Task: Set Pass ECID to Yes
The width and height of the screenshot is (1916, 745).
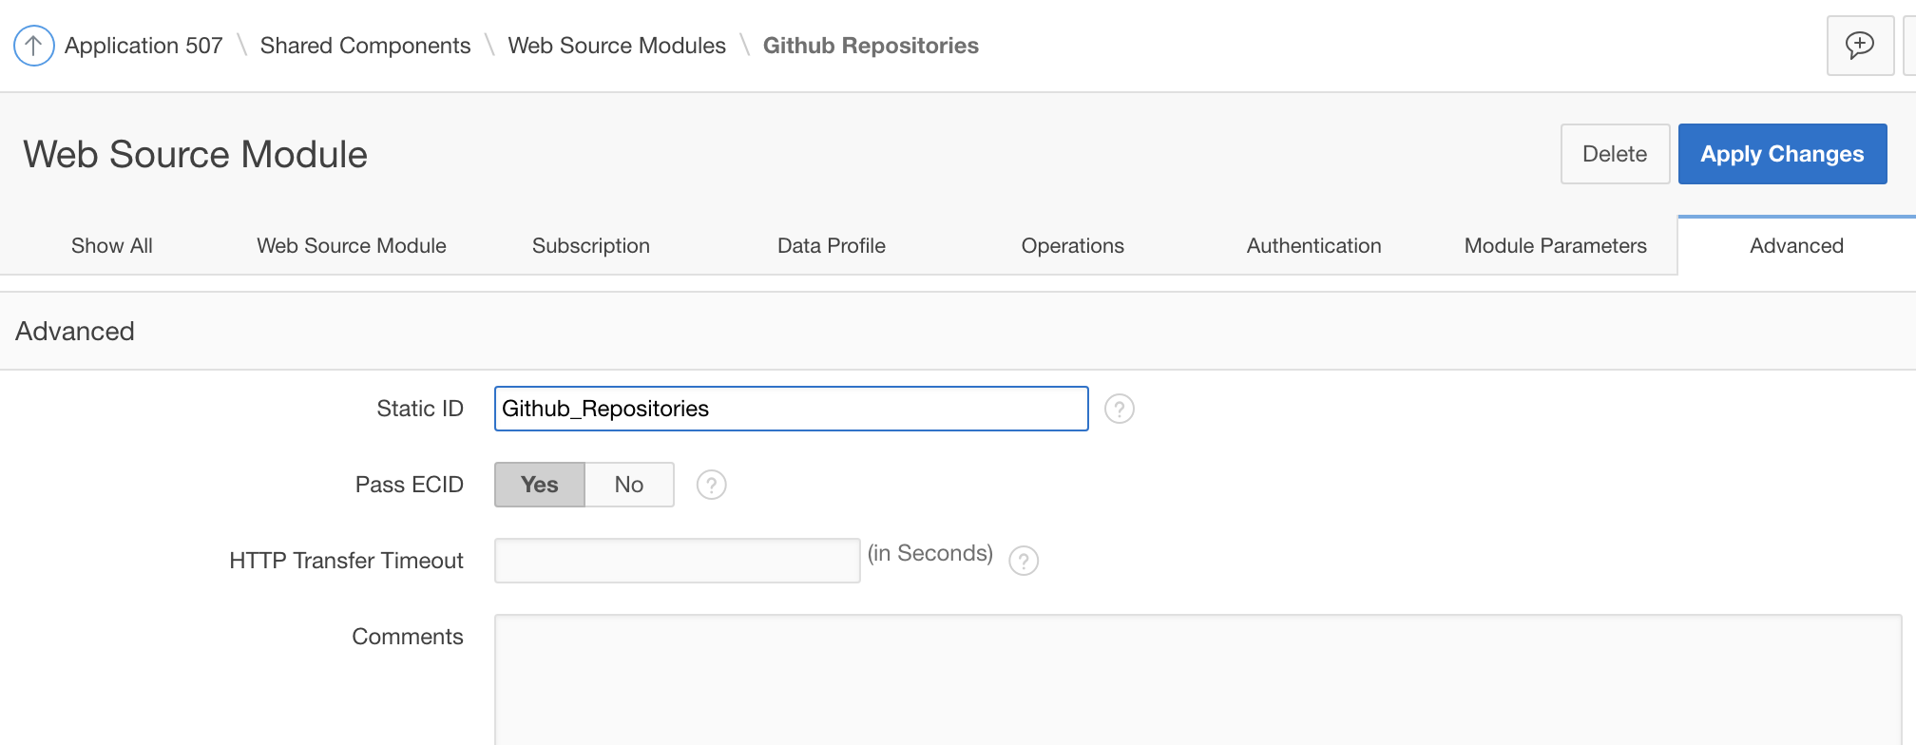Action: (x=539, y=485)
